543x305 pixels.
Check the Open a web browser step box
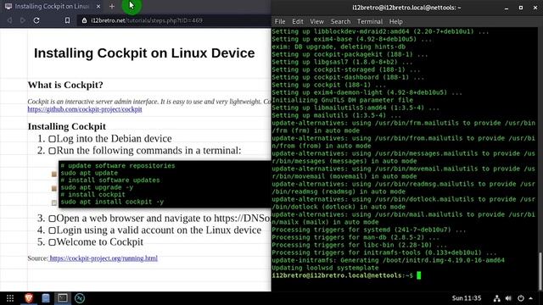coord(52,219)
